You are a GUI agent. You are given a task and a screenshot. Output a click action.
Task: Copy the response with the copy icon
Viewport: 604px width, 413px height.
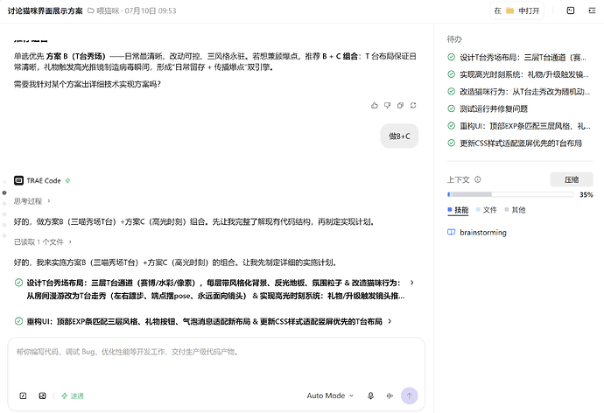point(400,106)
